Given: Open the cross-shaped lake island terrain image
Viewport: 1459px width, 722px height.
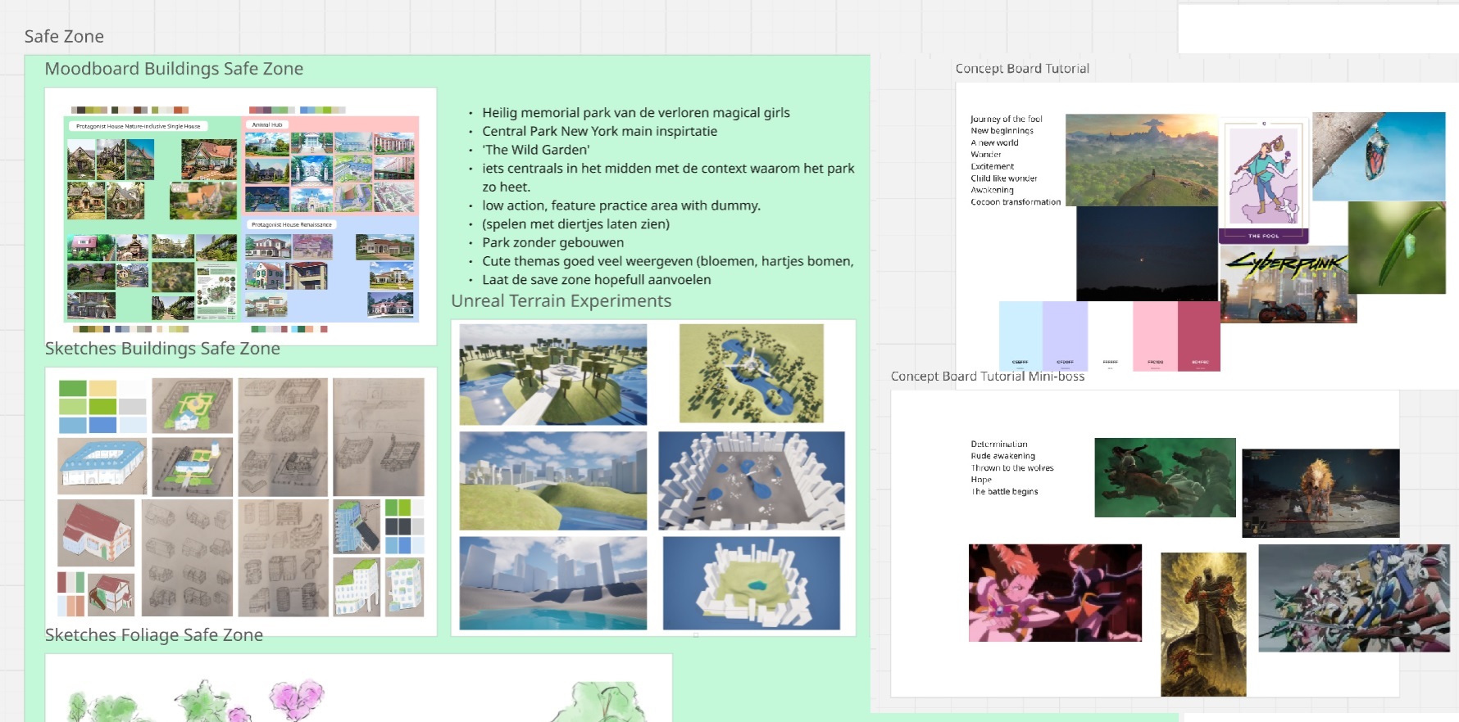Looking at the screenshot, I should coord(751,373).
